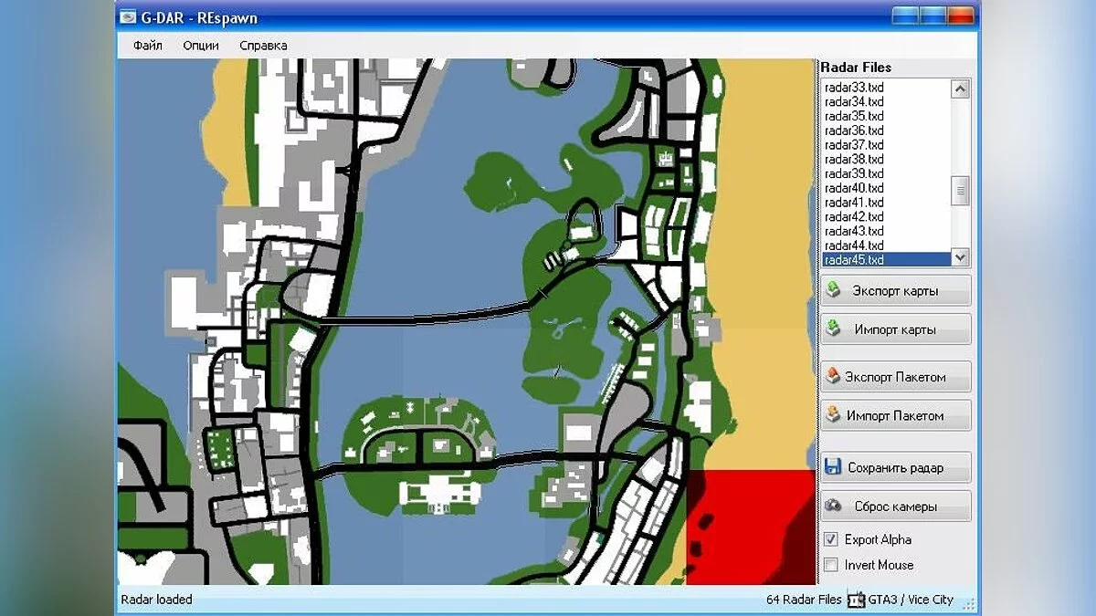This screenshot has width=1096, height=616.
Task: Click the green arrow icon on Экспорт карты
Action: click(x=833, y=290)
